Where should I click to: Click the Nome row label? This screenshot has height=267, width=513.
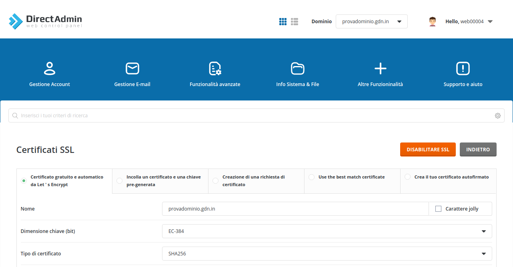point(28,209)
